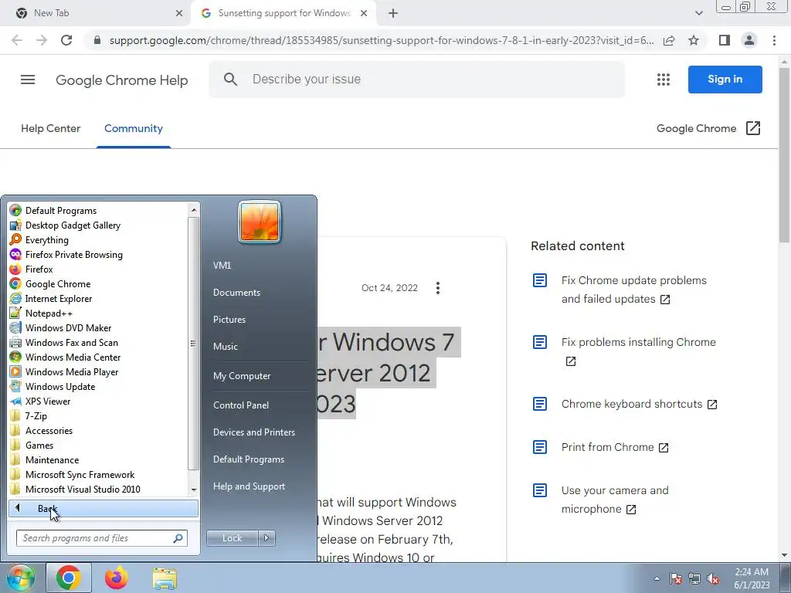Screen dimensions: 791x593
Task: Click the programs list scroll-up arrow
Action: click(194, 210)
